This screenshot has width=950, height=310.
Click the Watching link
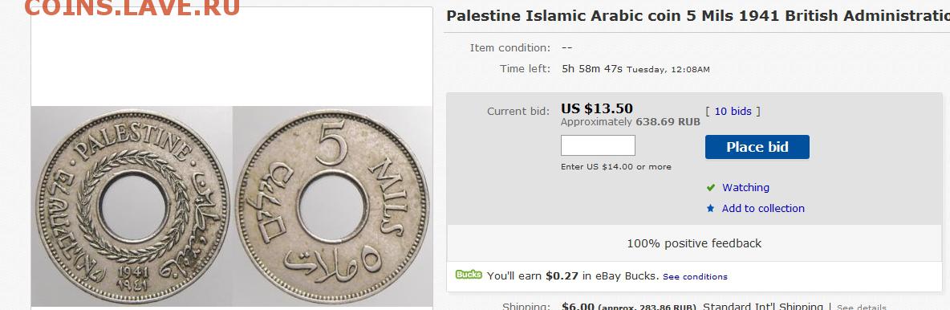point(745,187)
